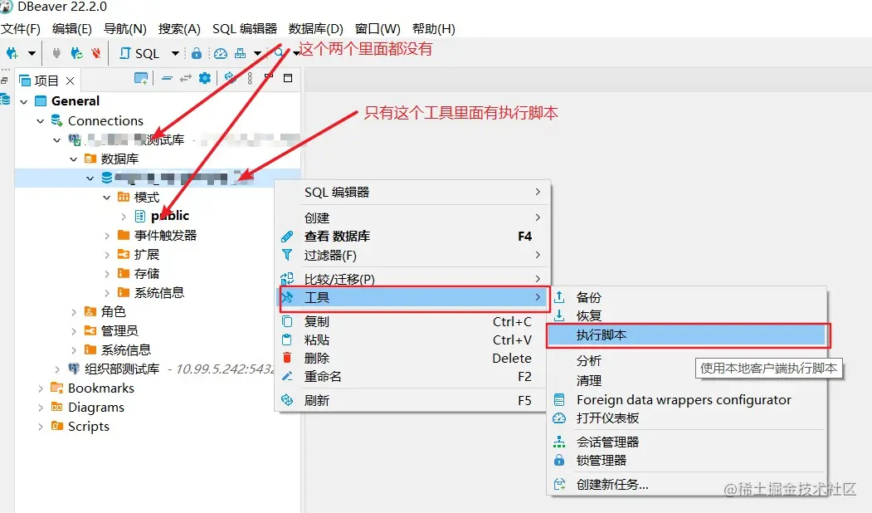The width and height of the screenshot is (872, 513).
Task: Collapse the General project node
Action: coord(23,102)
